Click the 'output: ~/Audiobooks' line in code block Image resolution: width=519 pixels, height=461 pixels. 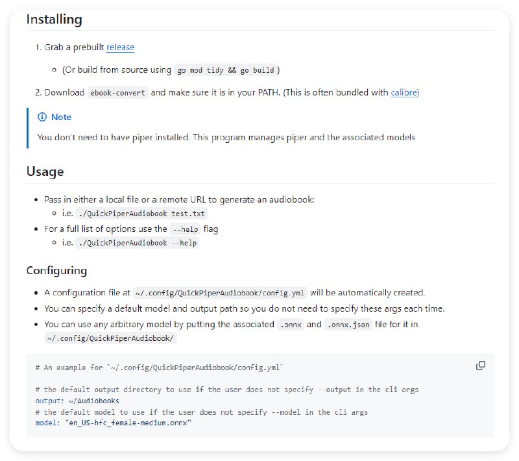point(77,401)
